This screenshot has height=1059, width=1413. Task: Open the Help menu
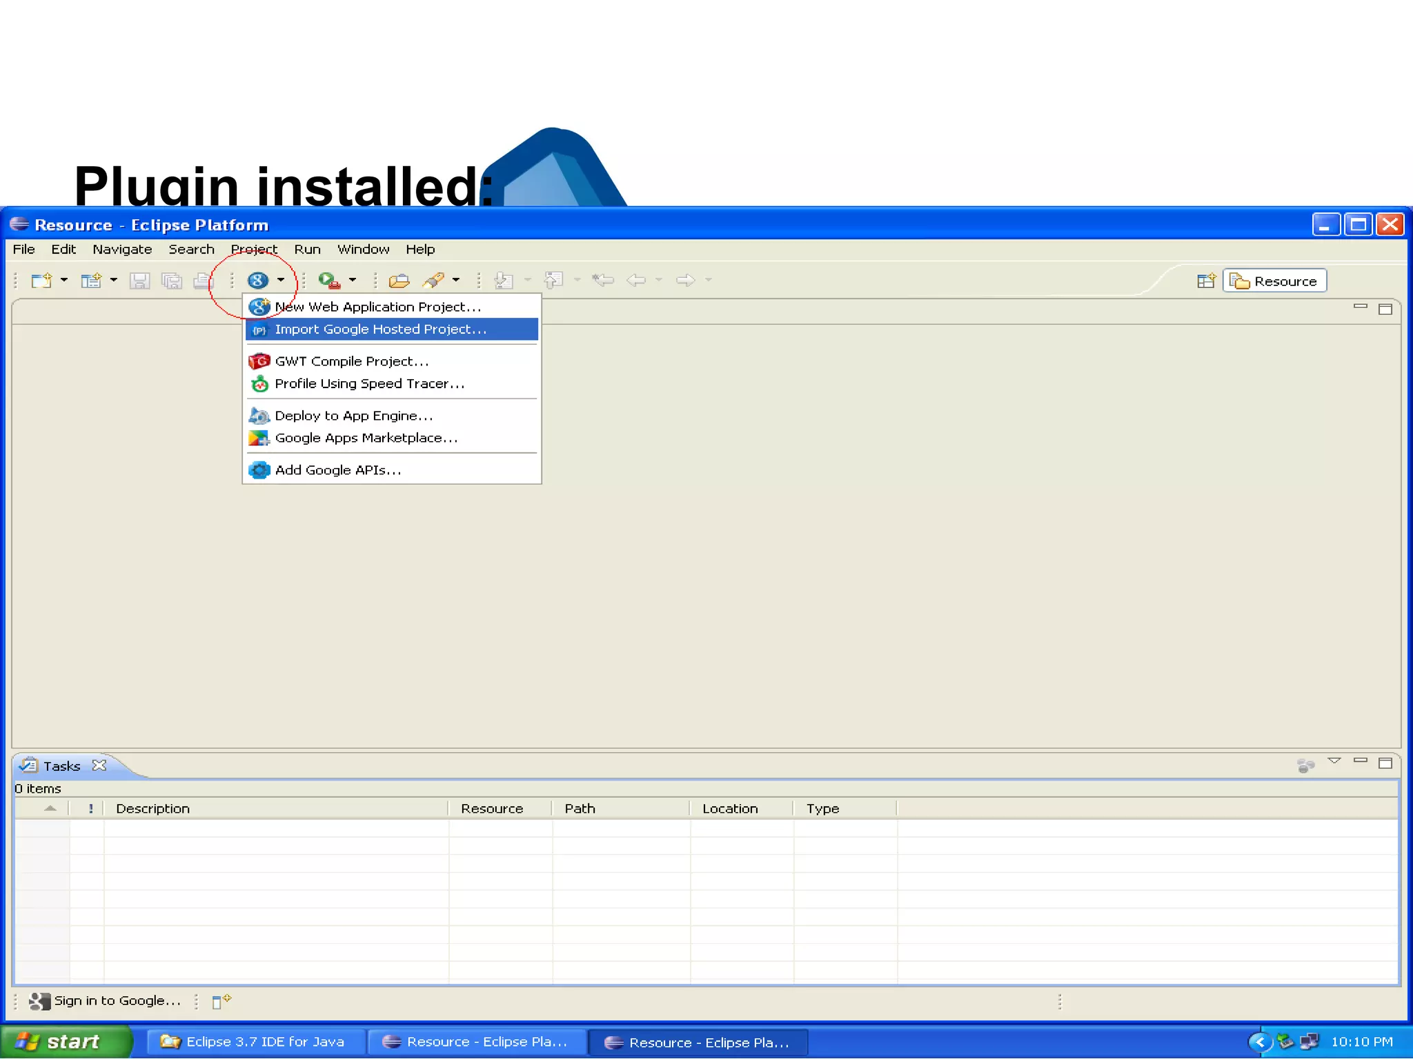click(420, 250)
